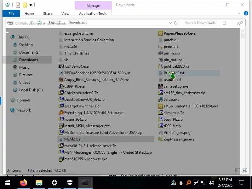Select the Manage contextual tab
The height and width of the screenshot is (189, 252).
(x=93, y=6)
